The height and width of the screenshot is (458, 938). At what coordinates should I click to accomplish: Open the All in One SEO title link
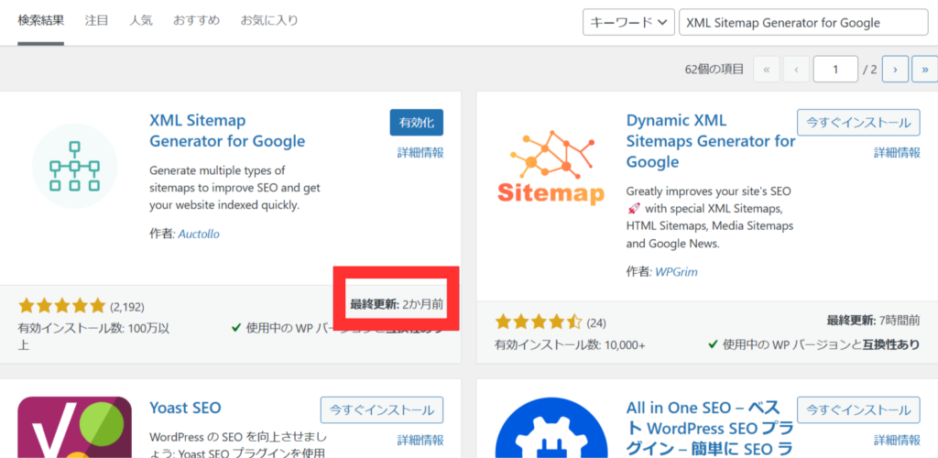(710, 428)
